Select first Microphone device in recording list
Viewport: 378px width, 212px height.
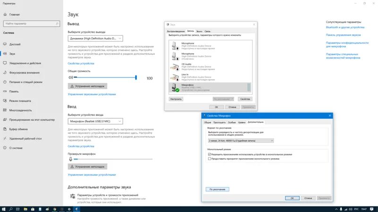pyautogui.click(x=210, y=46)
